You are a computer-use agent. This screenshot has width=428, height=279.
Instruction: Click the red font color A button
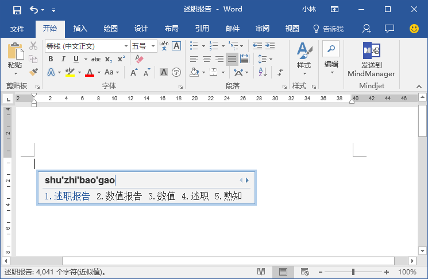(90, 72)
